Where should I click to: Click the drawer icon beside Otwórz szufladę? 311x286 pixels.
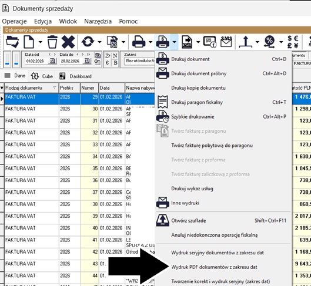pyautogui.click(x=163, y=220)
